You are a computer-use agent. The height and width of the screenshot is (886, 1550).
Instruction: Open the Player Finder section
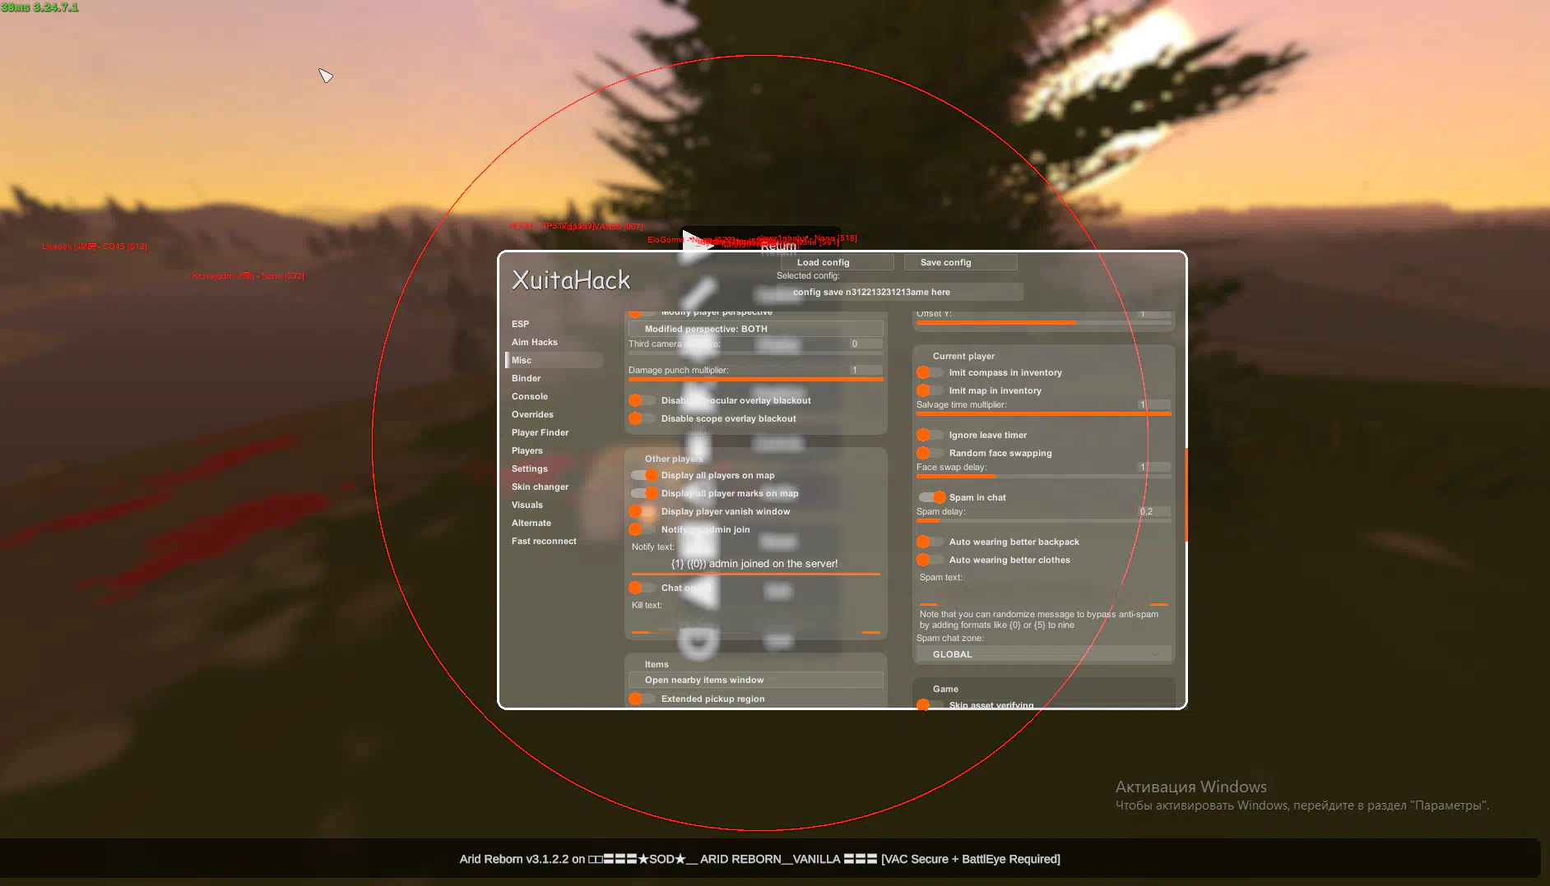click(540, 432)
